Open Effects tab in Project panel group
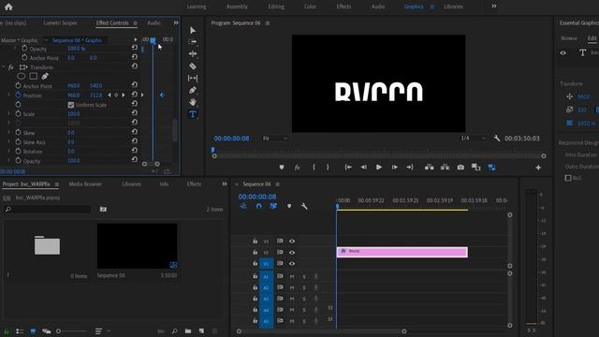This screenshot has height=337, width=599. click(x=194, y=184)
